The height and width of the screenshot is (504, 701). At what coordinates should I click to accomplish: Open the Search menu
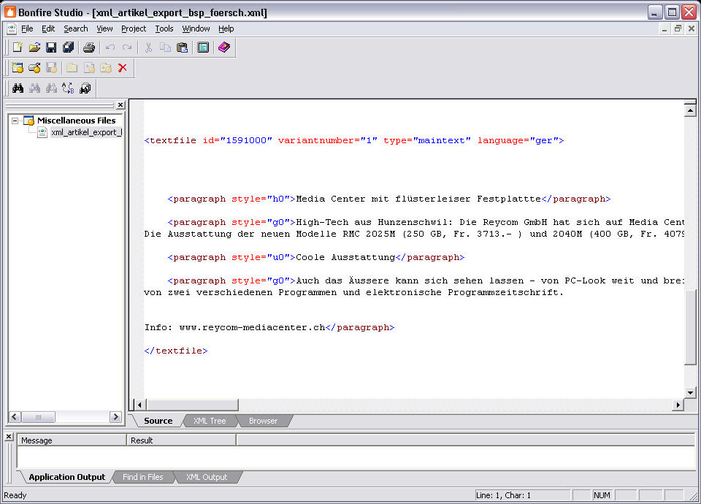[75, 28]
